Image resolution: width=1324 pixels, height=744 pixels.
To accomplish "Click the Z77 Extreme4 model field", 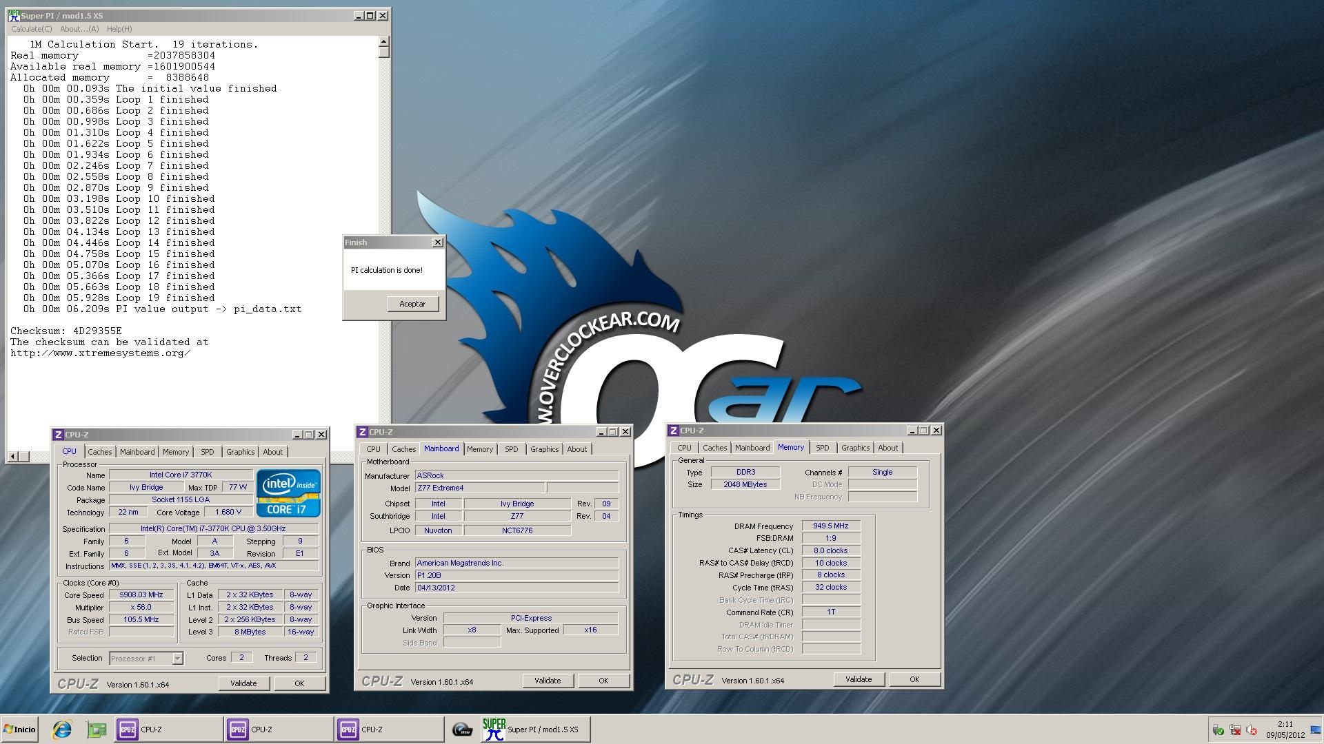I will [x=479, y=488].
